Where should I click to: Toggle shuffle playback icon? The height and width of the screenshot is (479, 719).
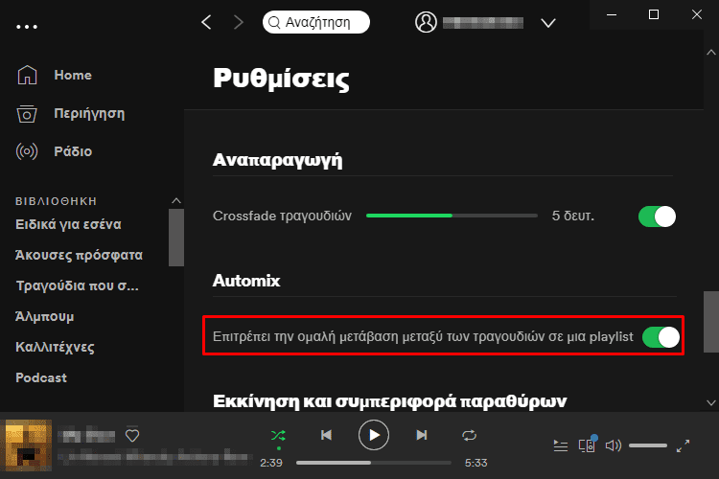click(x=278, y=435)
